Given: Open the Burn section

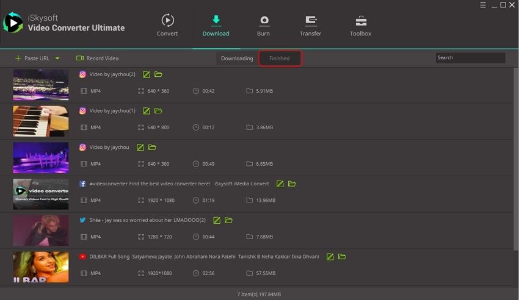Looking at the screenshot, I should [264, 25].
